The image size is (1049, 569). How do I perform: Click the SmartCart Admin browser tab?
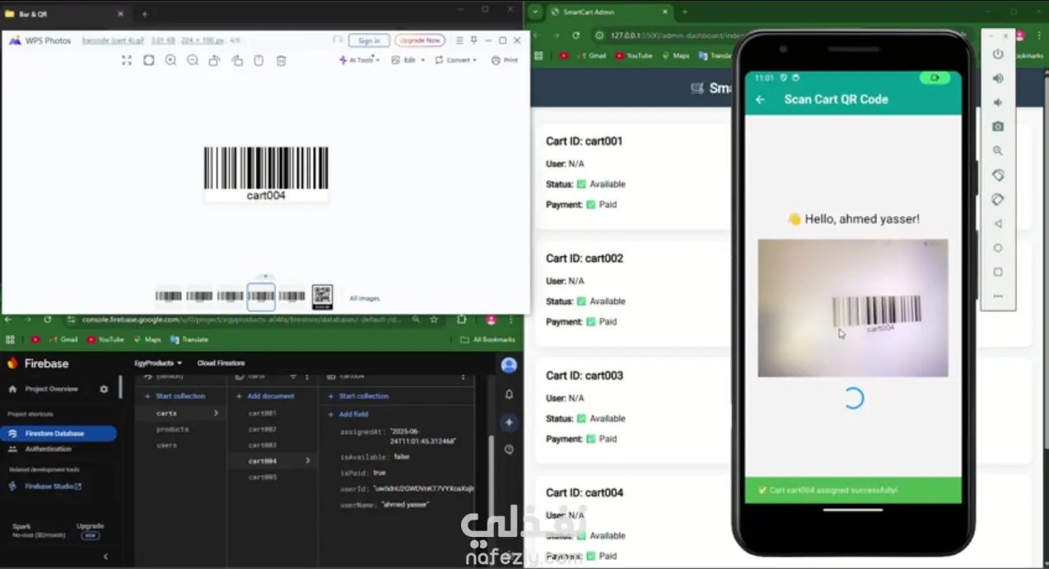pos(608,12)
